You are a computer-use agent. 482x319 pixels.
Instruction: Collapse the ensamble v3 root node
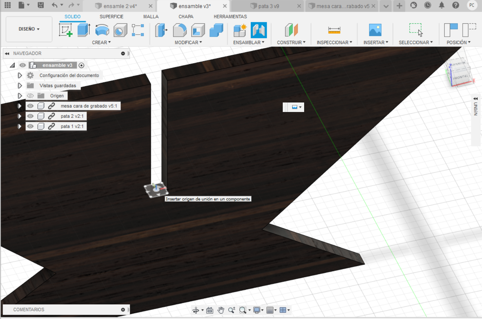click(x=12, y=65)
